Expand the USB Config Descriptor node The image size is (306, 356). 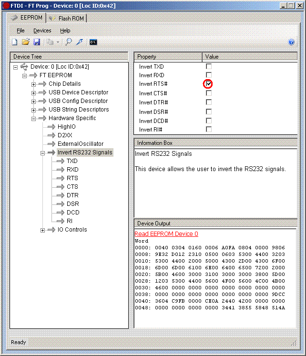[x=33, y=102]
